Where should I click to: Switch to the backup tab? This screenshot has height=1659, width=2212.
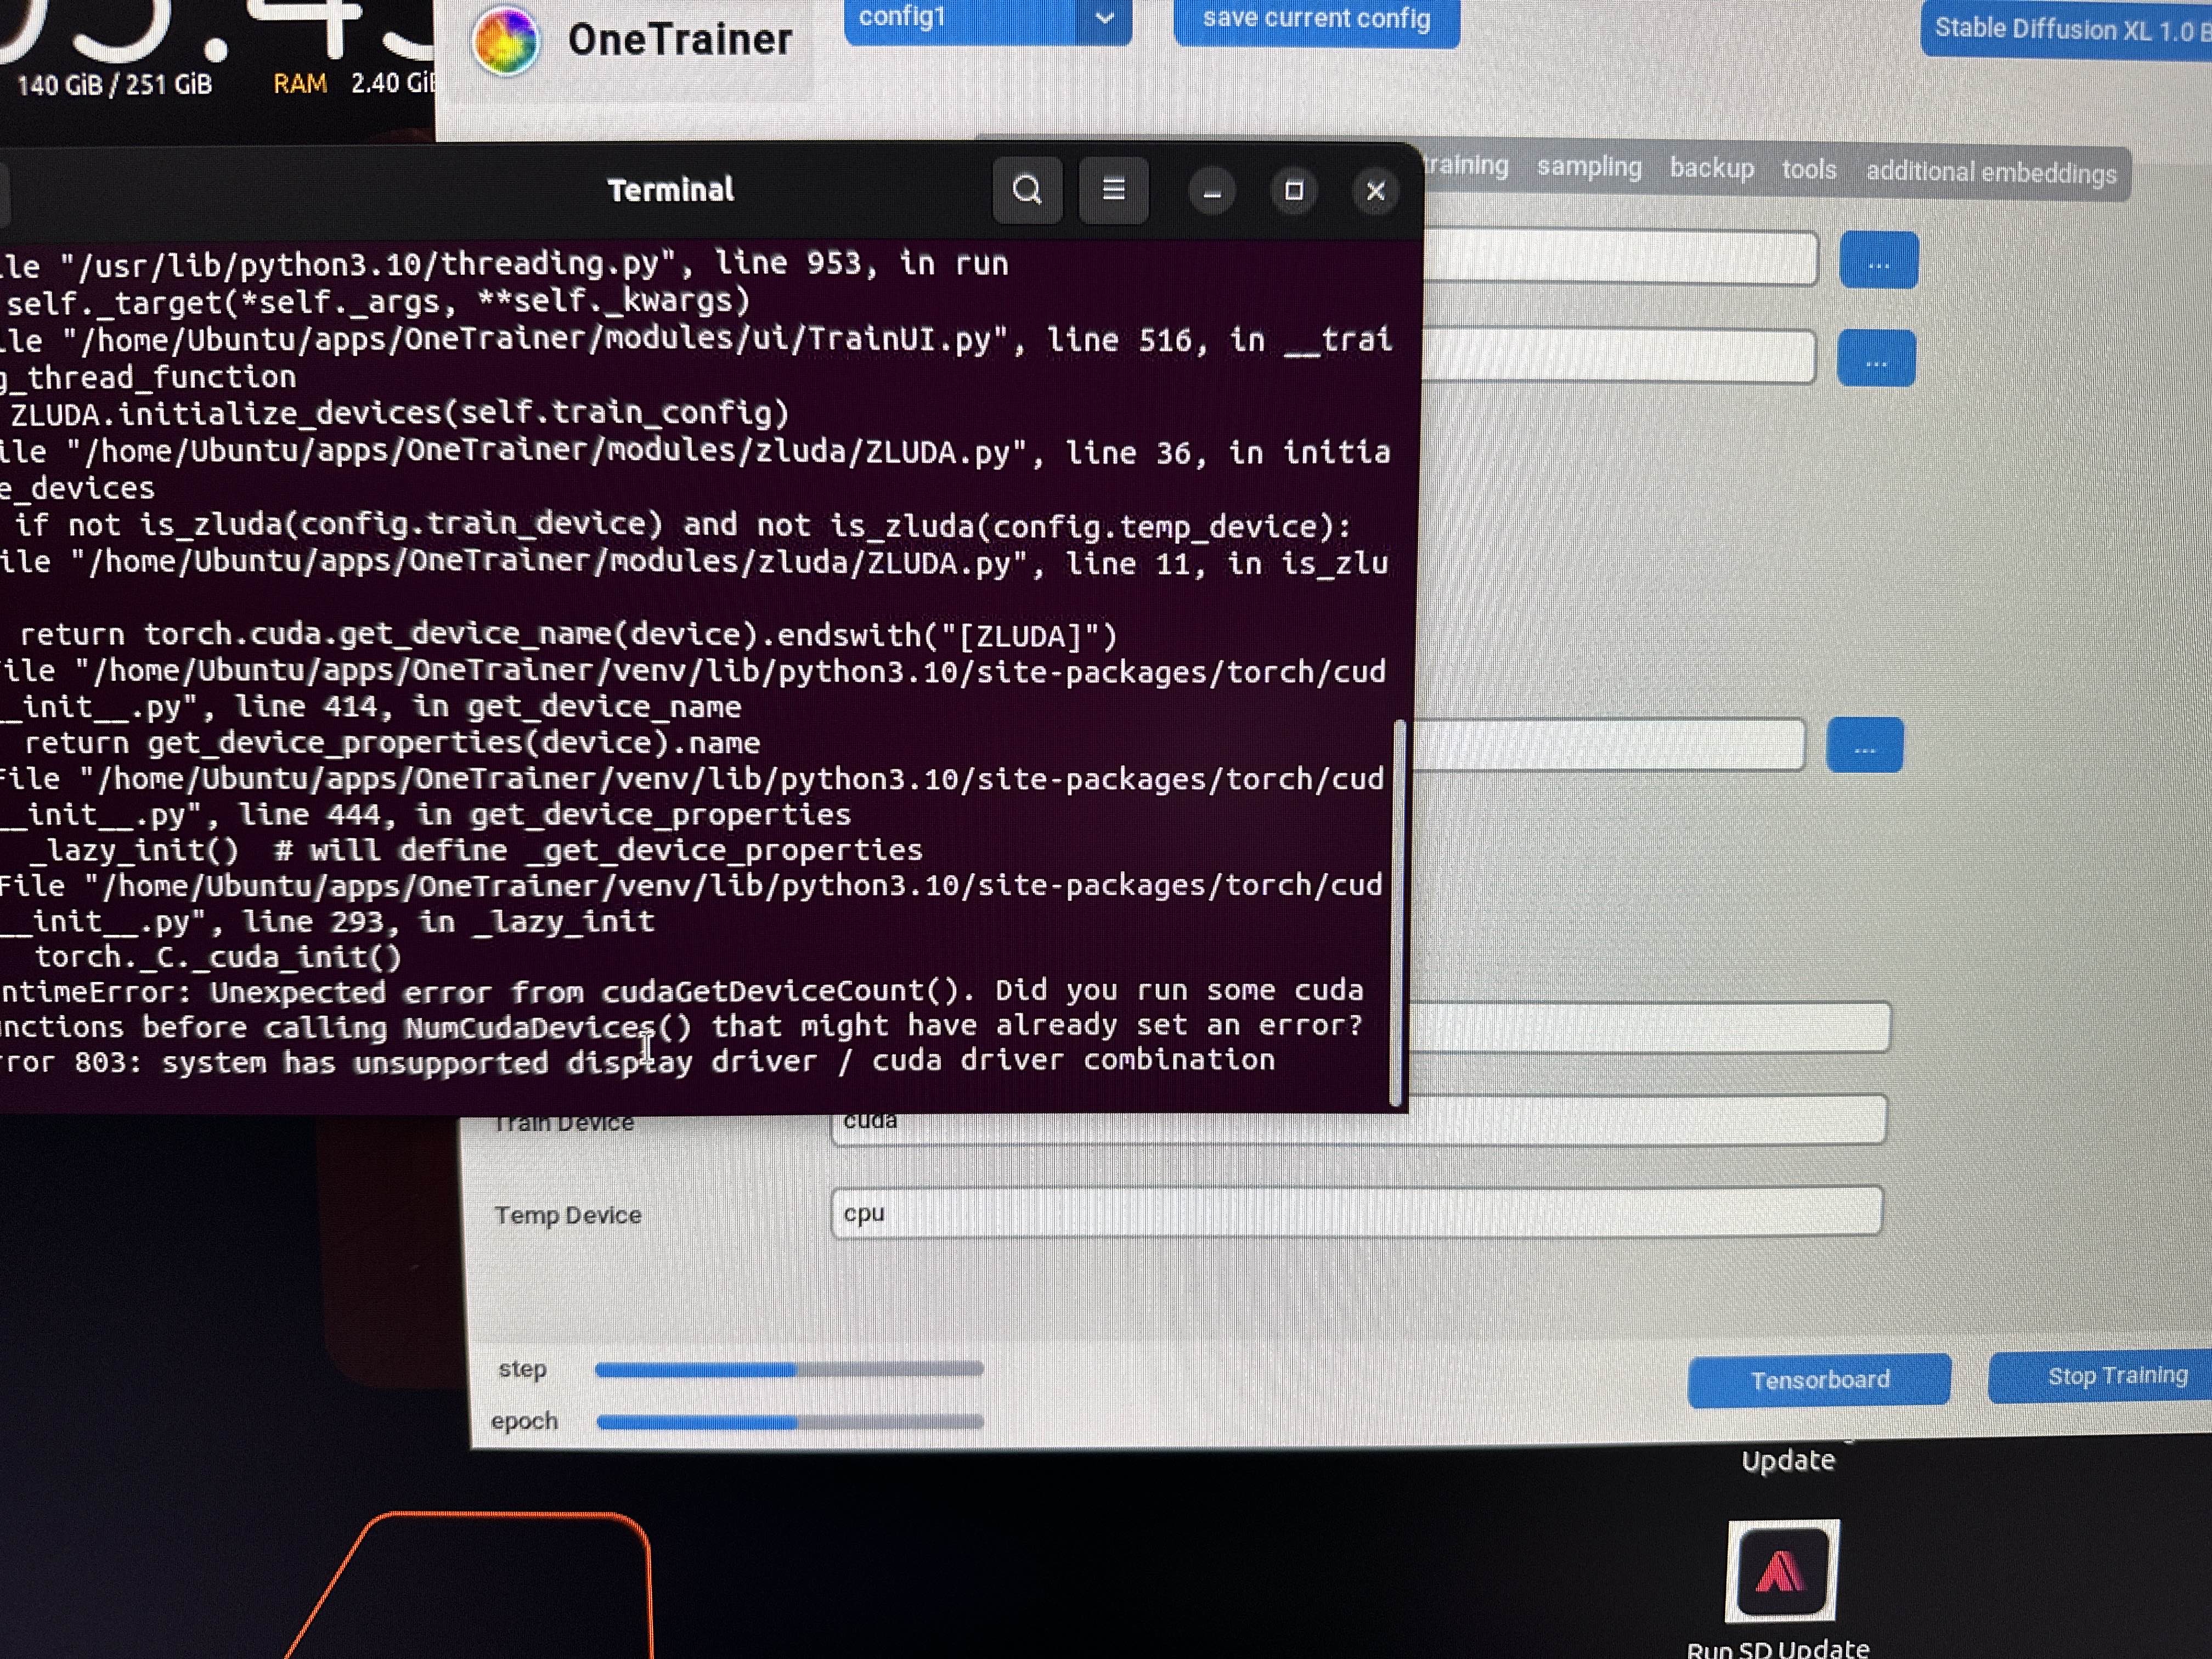click(1711, 168)
